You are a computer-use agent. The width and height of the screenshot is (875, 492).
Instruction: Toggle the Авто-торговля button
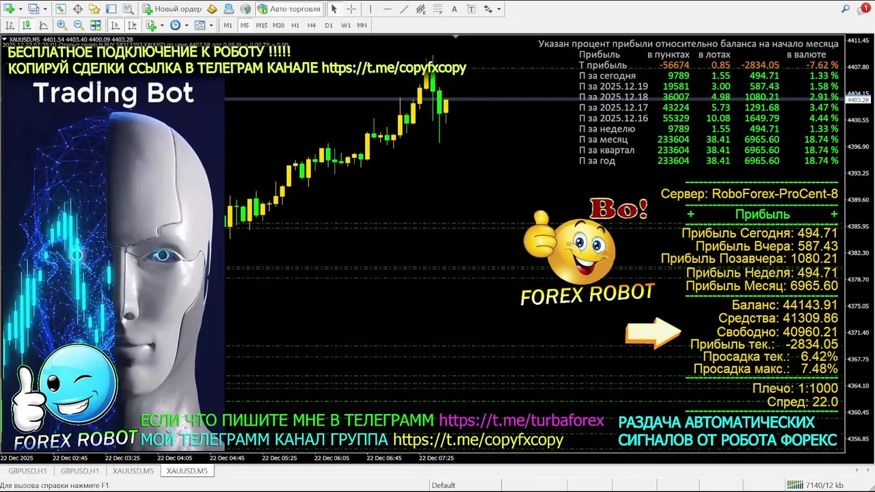289,9
